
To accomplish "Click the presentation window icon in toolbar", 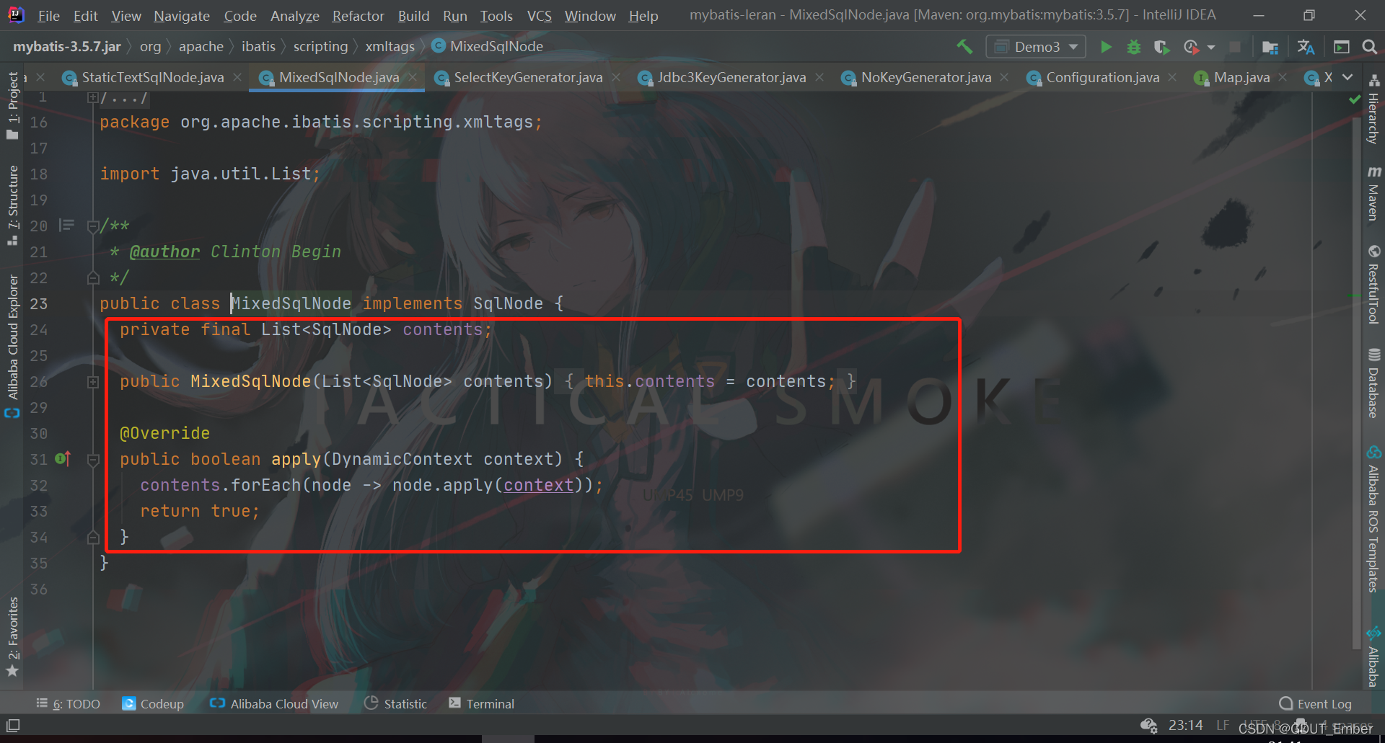I will pos(1342,47).
